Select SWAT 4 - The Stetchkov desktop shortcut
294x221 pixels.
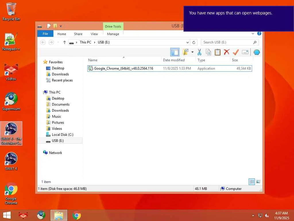tap(11, 134)
